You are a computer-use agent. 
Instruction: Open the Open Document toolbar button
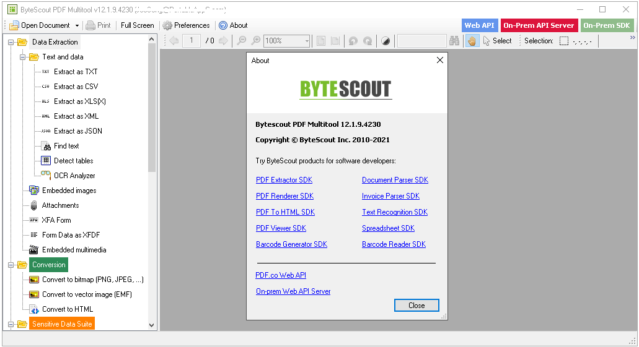[x=40, y=25]
